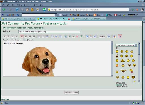Click the Google toolbar Video button

pyautogui.click(x=109, y=15)
